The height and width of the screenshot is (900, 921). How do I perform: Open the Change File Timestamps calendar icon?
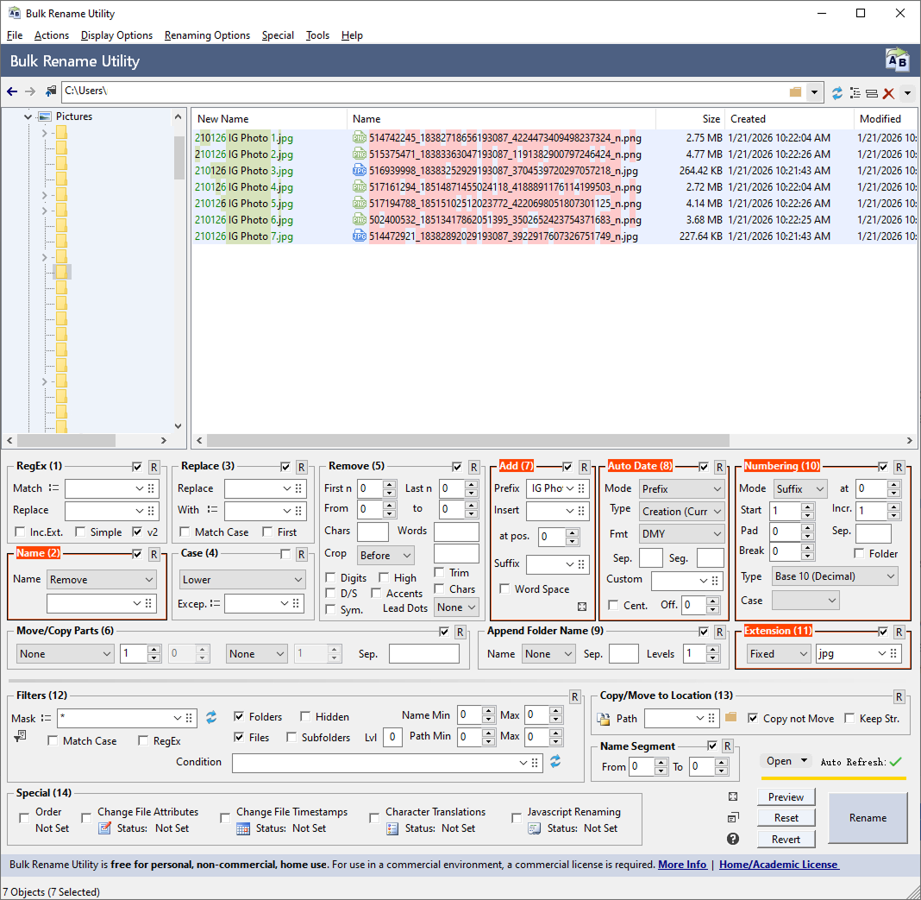tap(243, 828)
